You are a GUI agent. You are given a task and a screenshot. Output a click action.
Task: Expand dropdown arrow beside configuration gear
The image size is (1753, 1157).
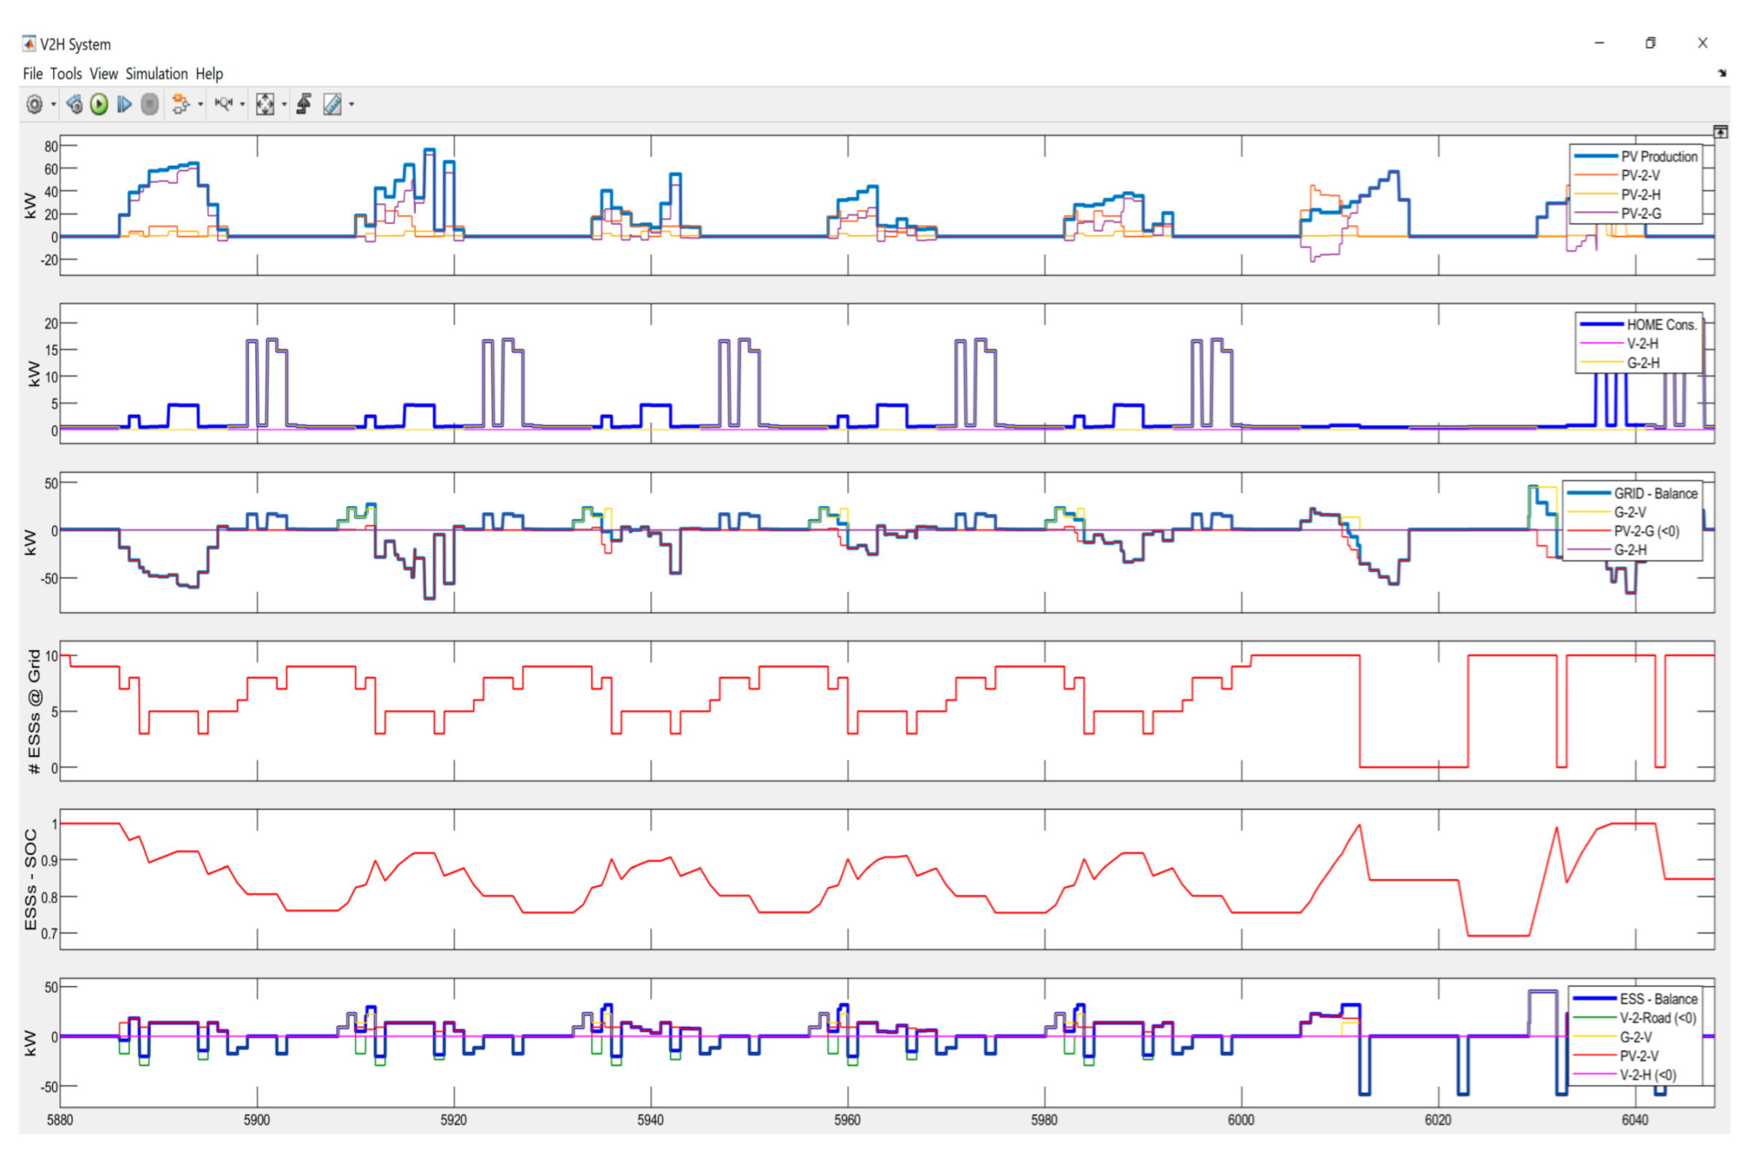53,105
